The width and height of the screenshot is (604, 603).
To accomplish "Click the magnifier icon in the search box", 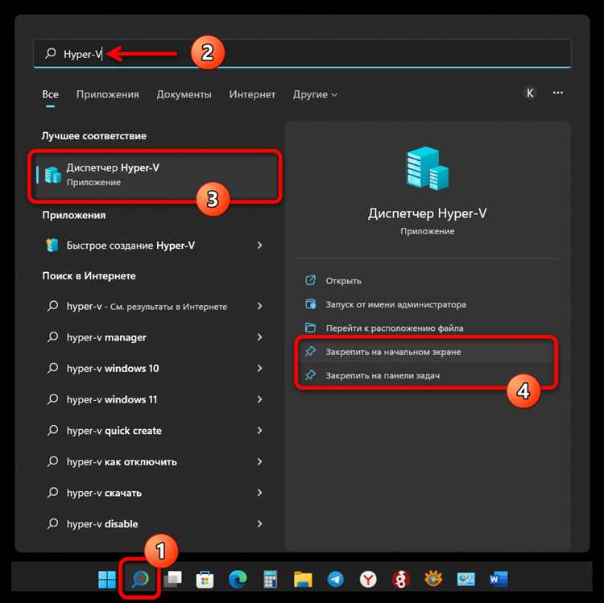I will (51, 53).
